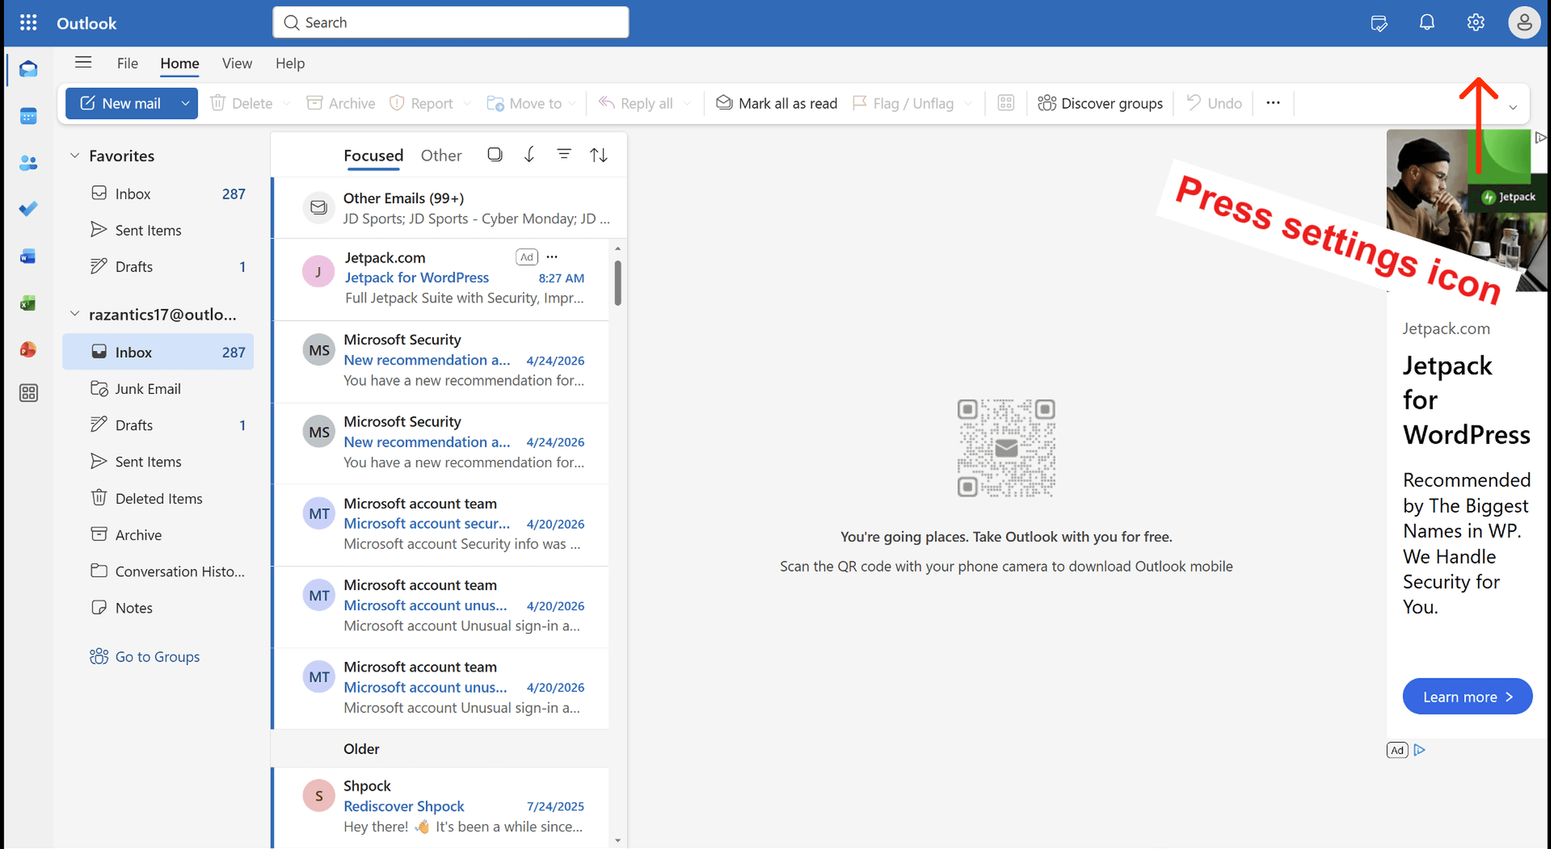
Task: Open the Report dropdown arrow
Action: click(x=467, y=103)
